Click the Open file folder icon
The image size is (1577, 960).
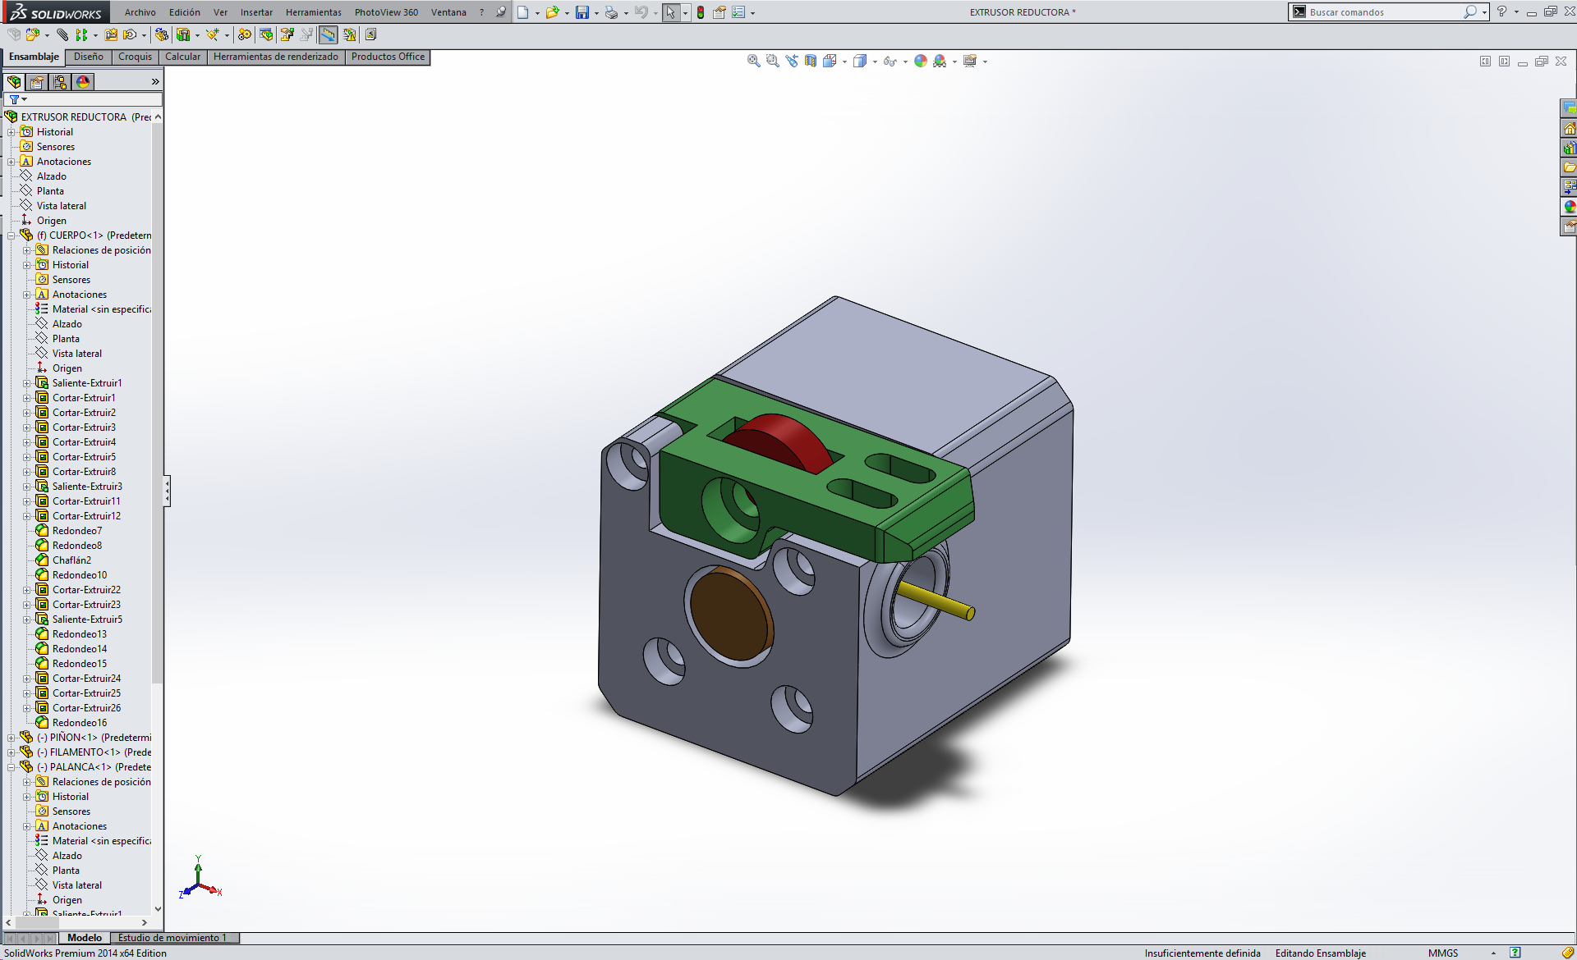[552, 12]
